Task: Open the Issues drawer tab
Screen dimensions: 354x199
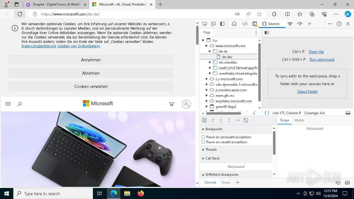Action: [226, 182]
